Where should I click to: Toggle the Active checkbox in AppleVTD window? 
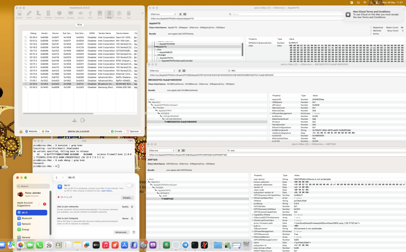pos(371,34)
